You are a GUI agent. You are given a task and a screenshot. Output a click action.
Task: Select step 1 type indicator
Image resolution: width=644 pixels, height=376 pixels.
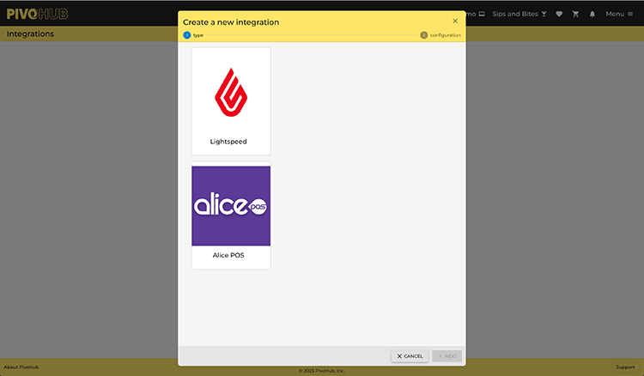(187, 35)
